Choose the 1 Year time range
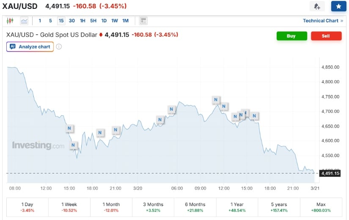Image resolution: width=349 pixels, height=220 pixels. (x=237, y=207)
